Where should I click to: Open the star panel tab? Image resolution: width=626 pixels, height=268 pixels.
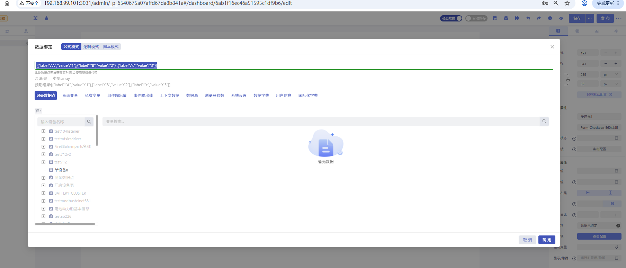pyautogui.click(x=596, y=31)
